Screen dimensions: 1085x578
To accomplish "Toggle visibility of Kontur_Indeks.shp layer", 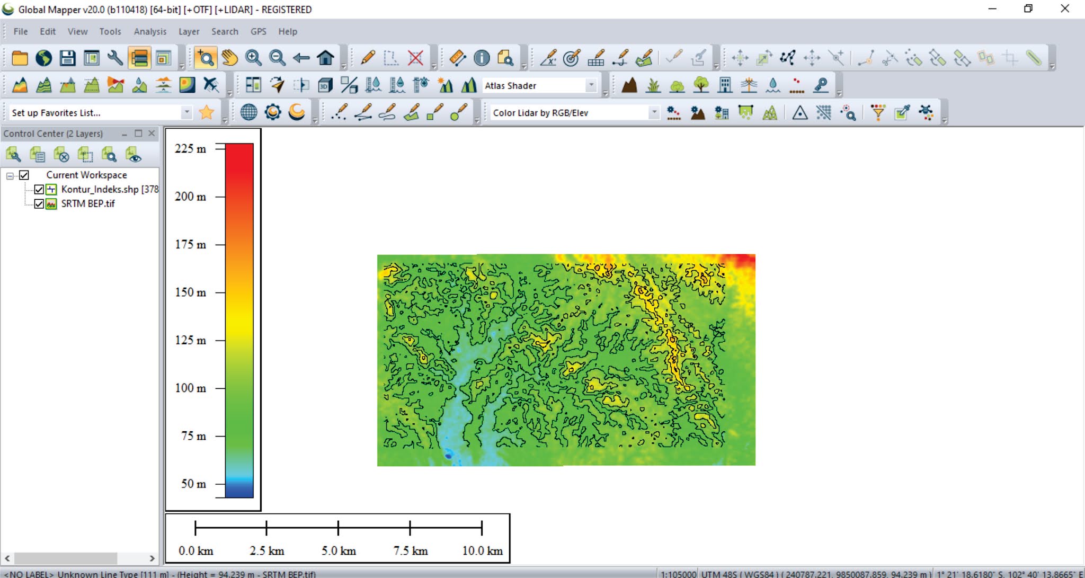I will click(38, 189).
